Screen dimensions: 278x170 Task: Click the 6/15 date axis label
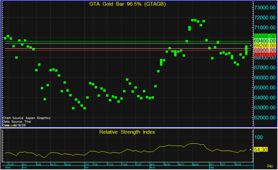[x=54, y=164]
